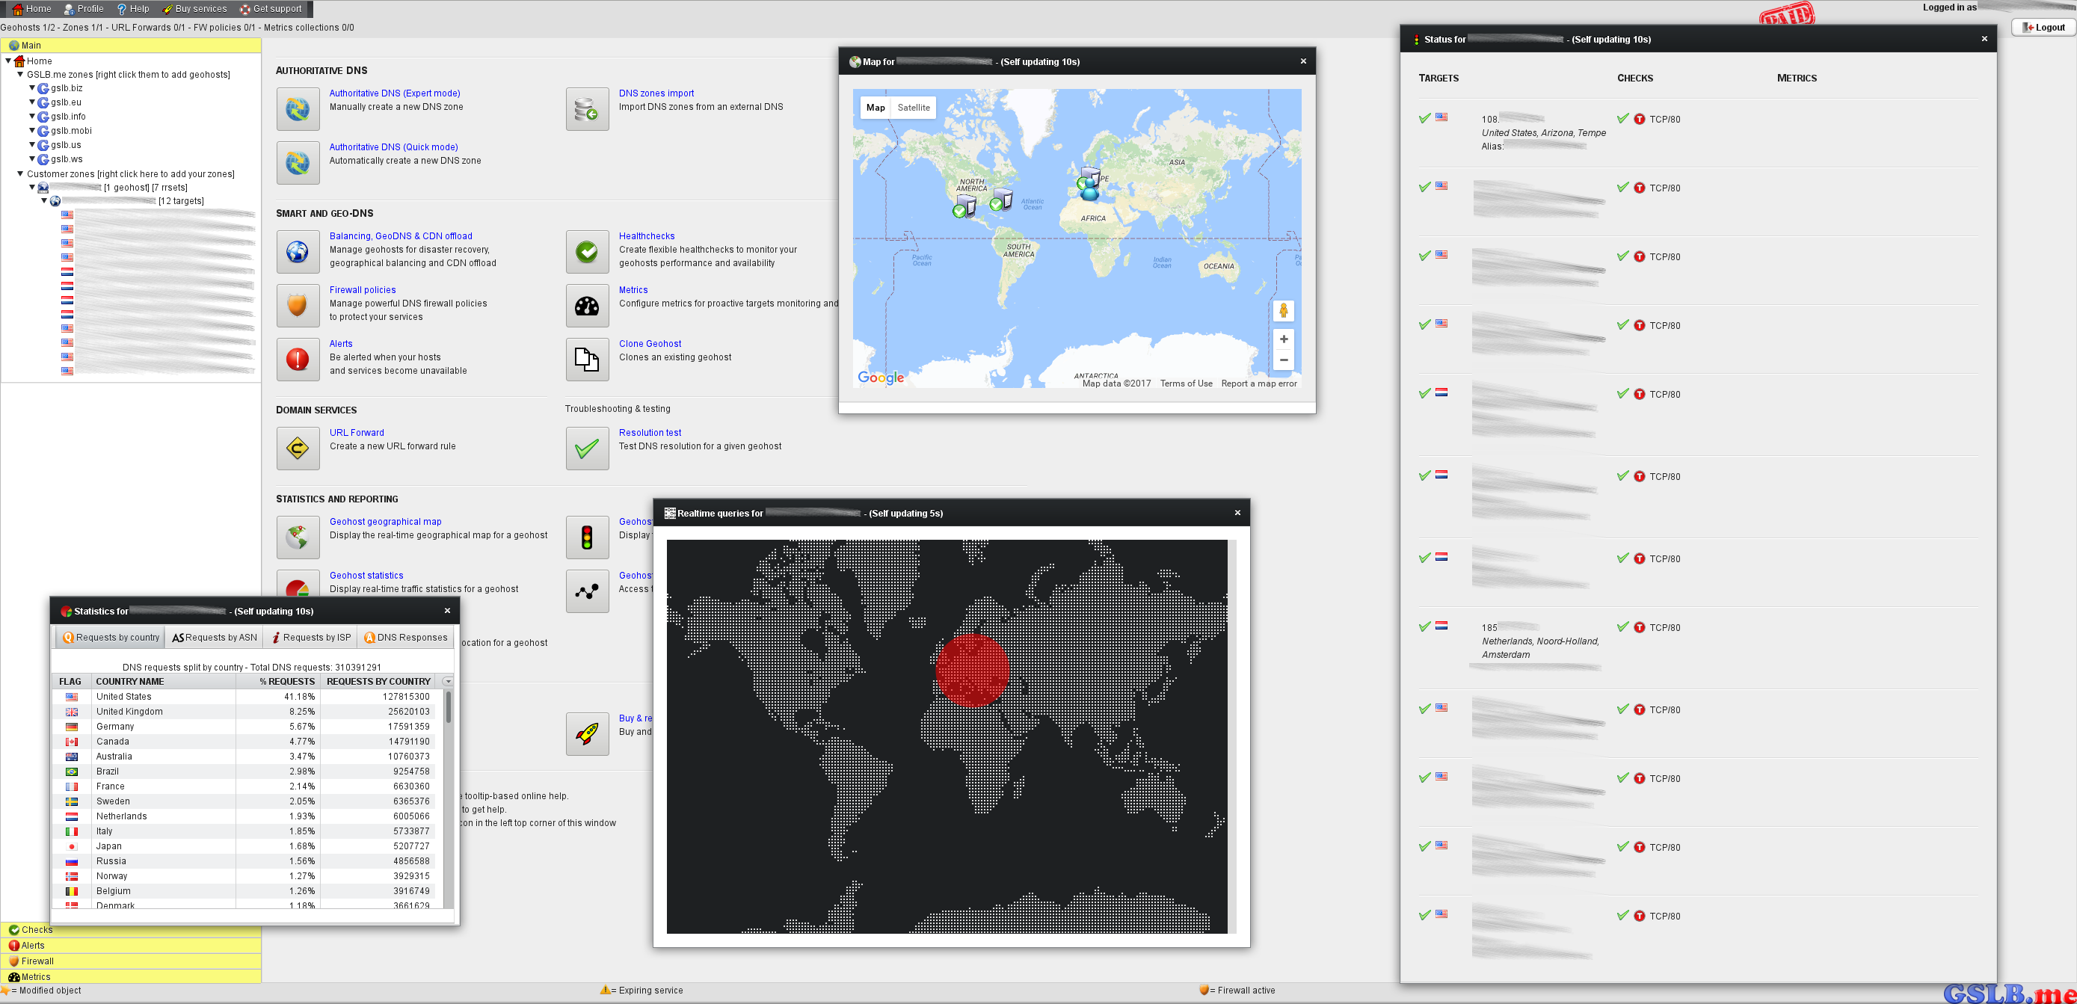Collapse the Customer zones tree node
The height and width of the screenshot is (1004, 2077).
20,173
